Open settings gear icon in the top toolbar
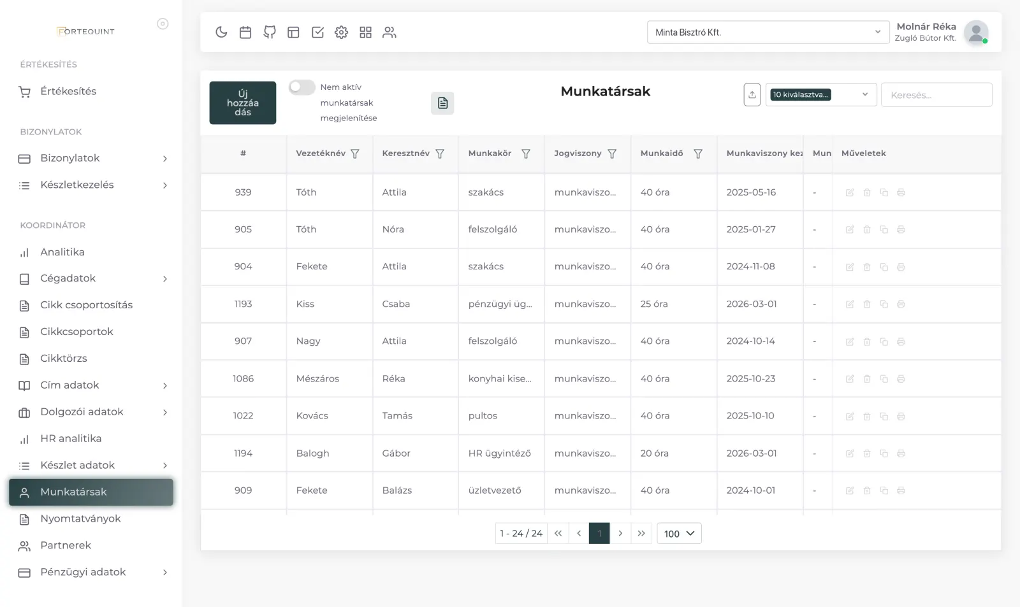The width and height of the screenshot is (1020, 607). [x=342, y=32]
